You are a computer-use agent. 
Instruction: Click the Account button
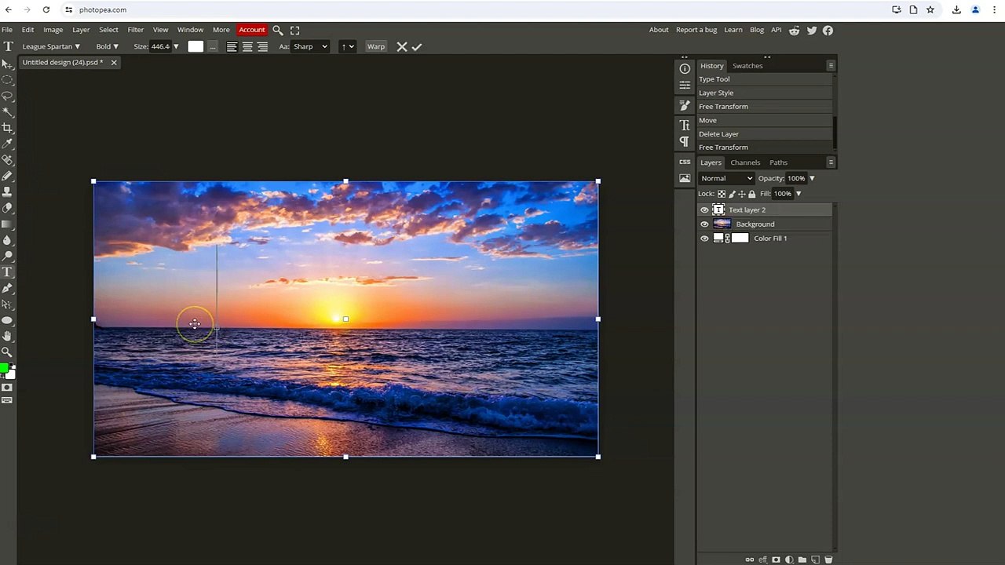(252, 30)
